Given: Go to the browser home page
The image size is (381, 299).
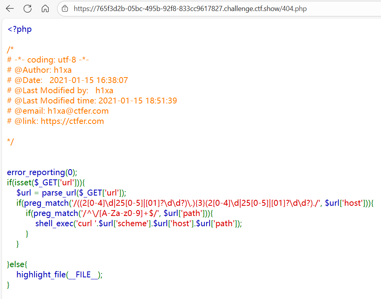Looking at the screenshot, I should click(45, 9).
